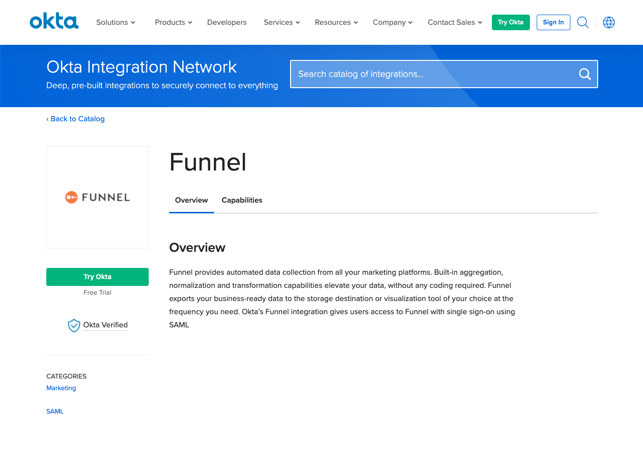
Task: Click the Funnel logo thumbnail
Action: click(97, 197)
